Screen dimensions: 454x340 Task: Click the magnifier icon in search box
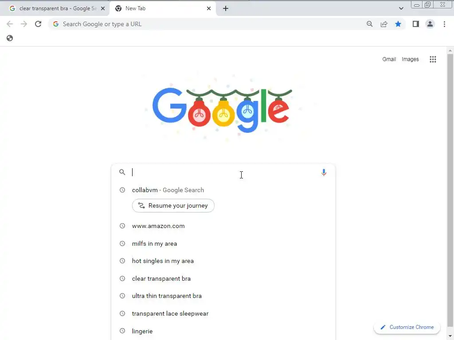[122, 172]
